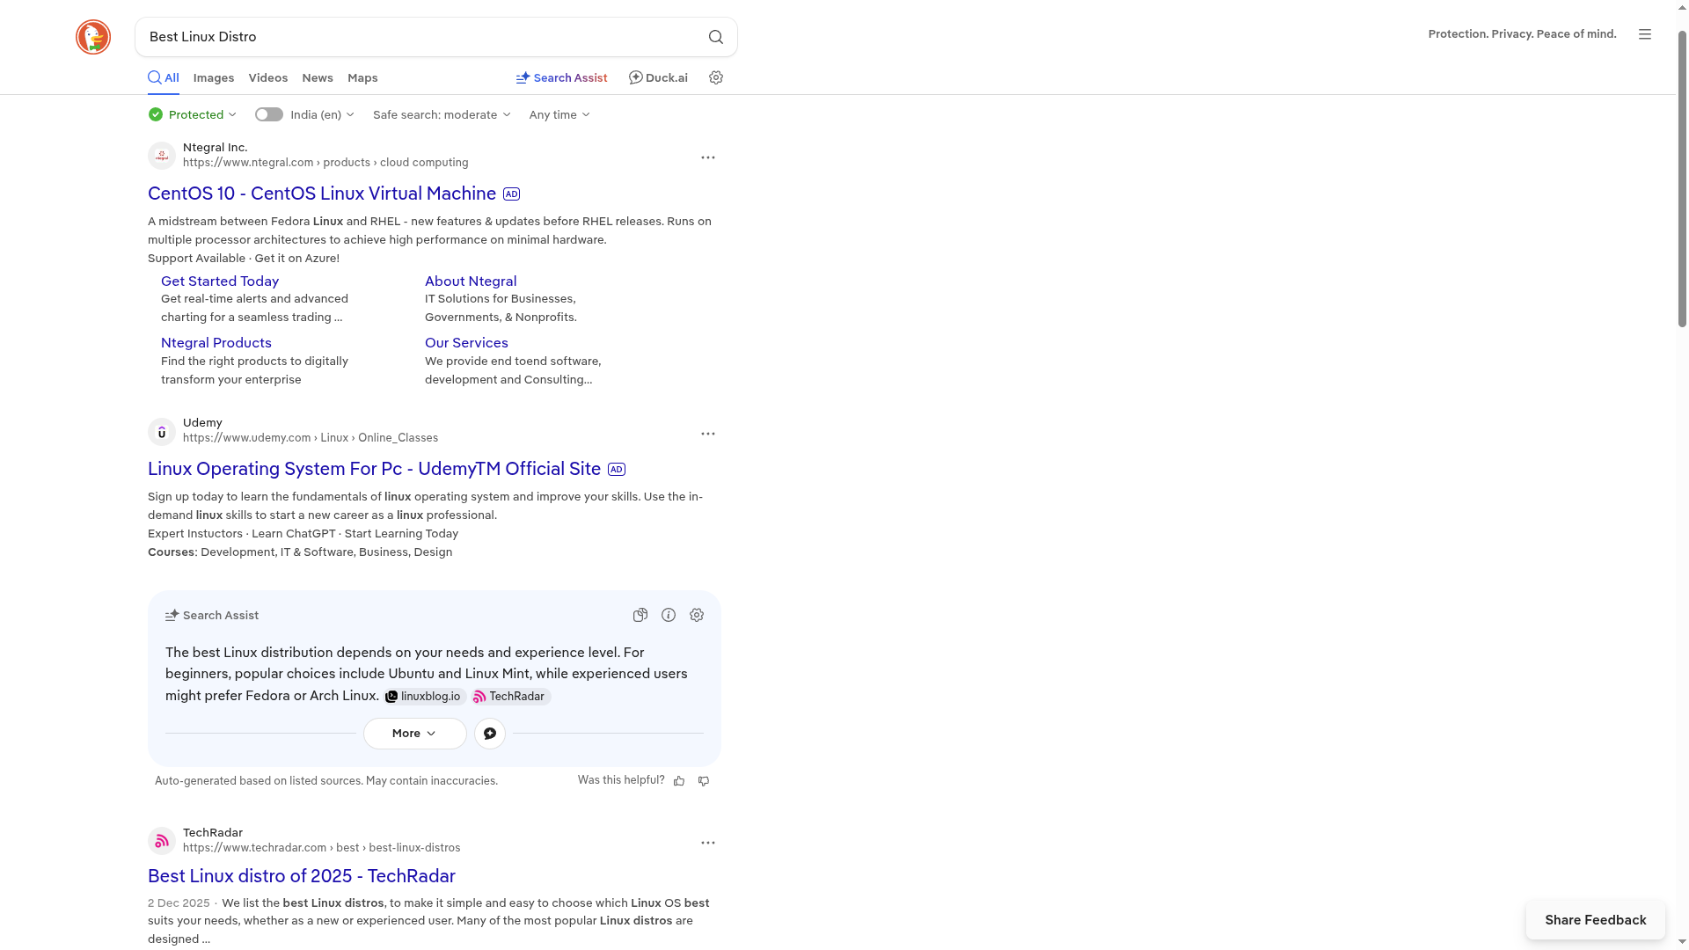Screen dimensions: 1689x950
Task: Switch to the News tab
Action: click(x=317, y=77)
